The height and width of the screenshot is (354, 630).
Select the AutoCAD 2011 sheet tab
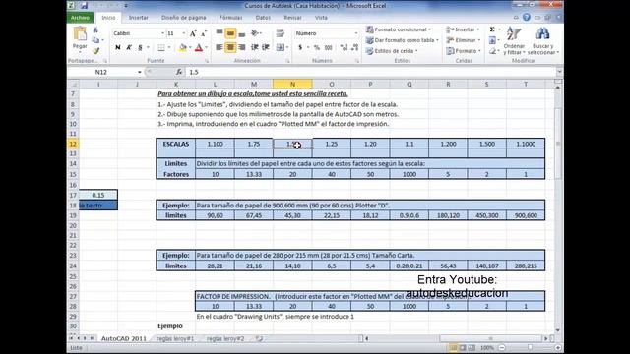point(124,338)
